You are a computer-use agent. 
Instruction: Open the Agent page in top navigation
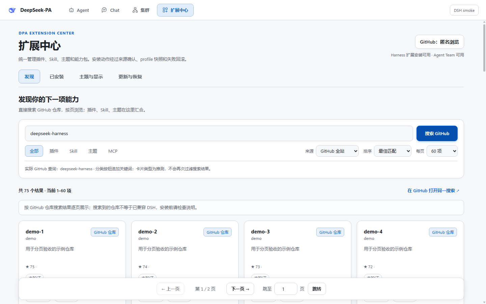coord(79,10)
